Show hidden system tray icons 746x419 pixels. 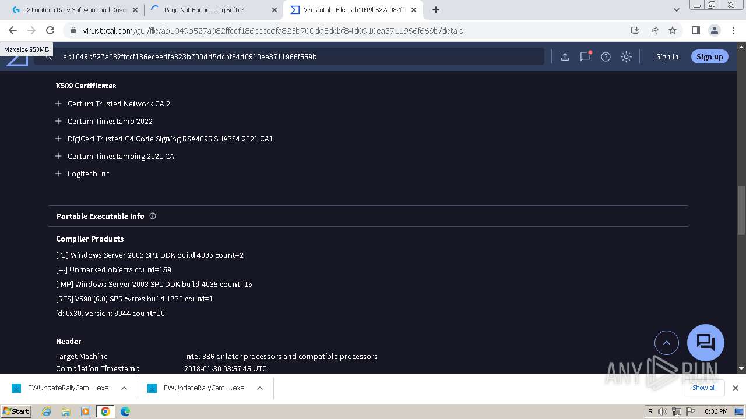[650, 411]
